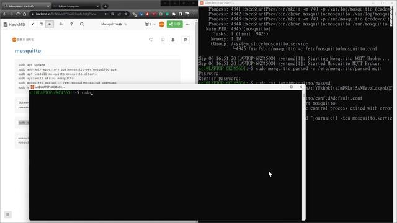The image size is (397, 223).
Task: Click the share page icon in address bar
Action: (x=119, y=14)
